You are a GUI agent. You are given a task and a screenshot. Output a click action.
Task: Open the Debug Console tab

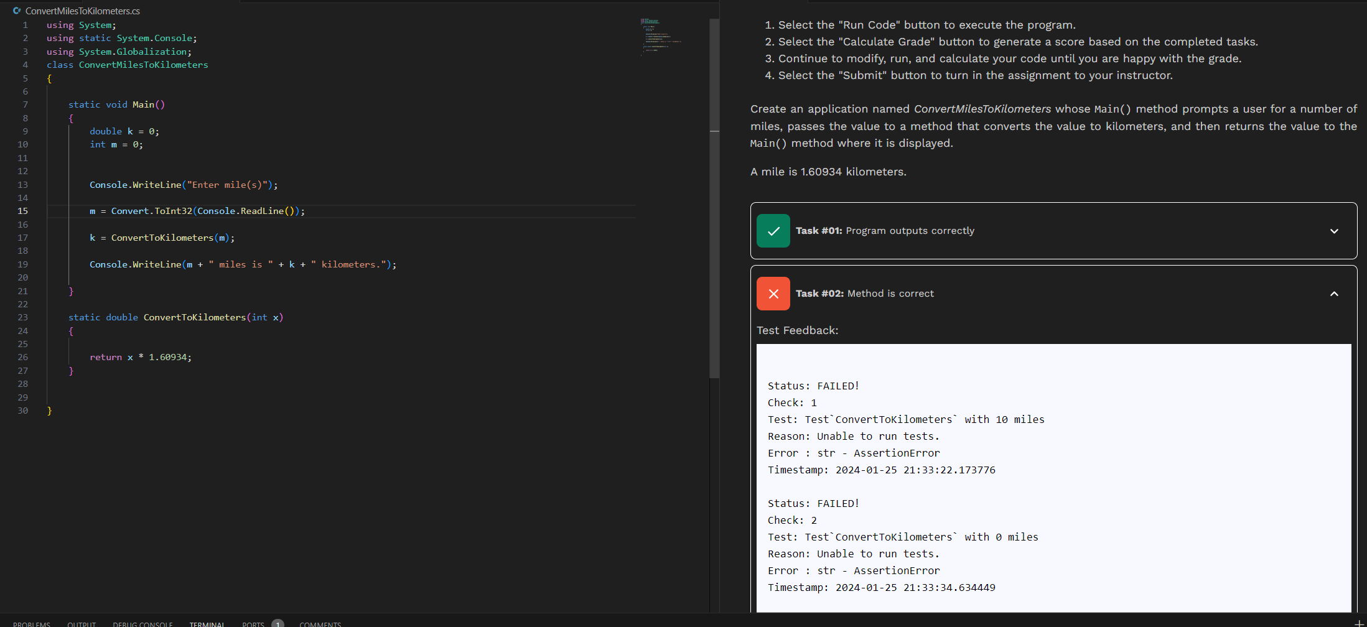pyautogui.click(x=142, y=624)
